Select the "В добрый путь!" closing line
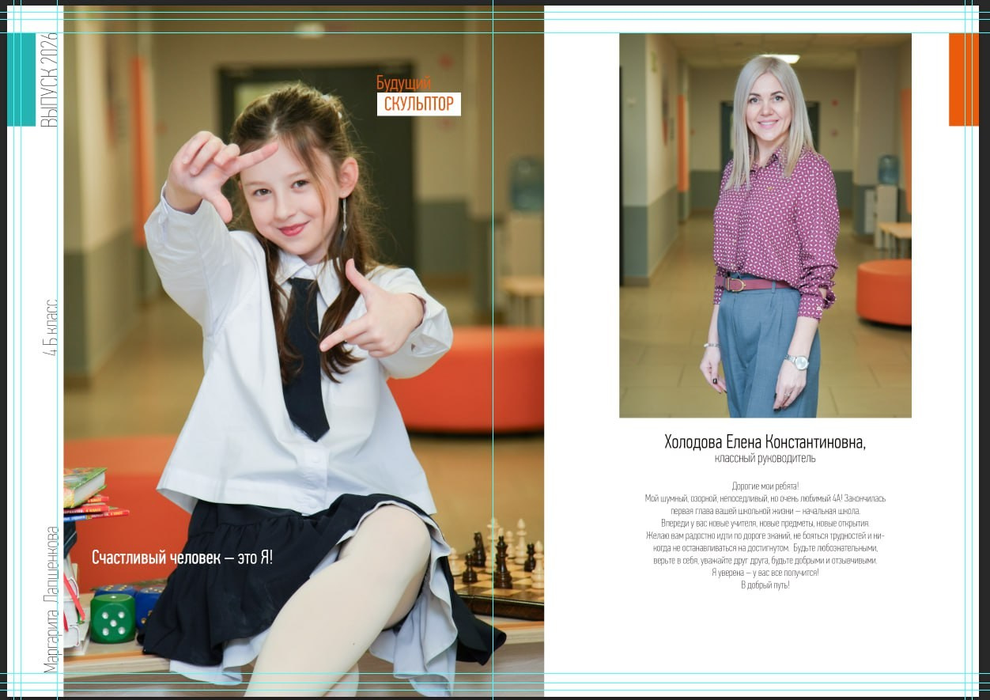990x700 pixels. click(765, 585)
